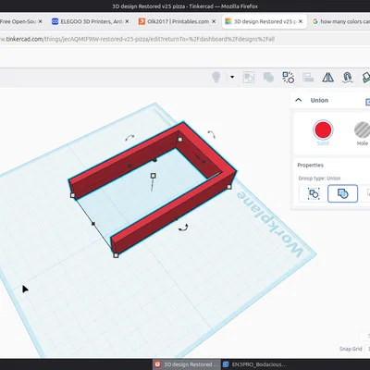Click the Show All lightbulb icon
Screen dimensions: 370x370
(216, 77)
